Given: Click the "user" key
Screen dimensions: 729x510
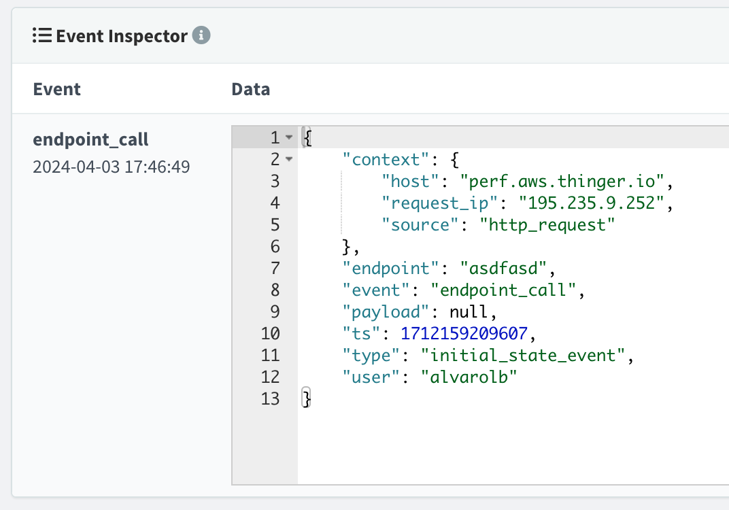Looking at the screenshot, I should tap(371, 377).
